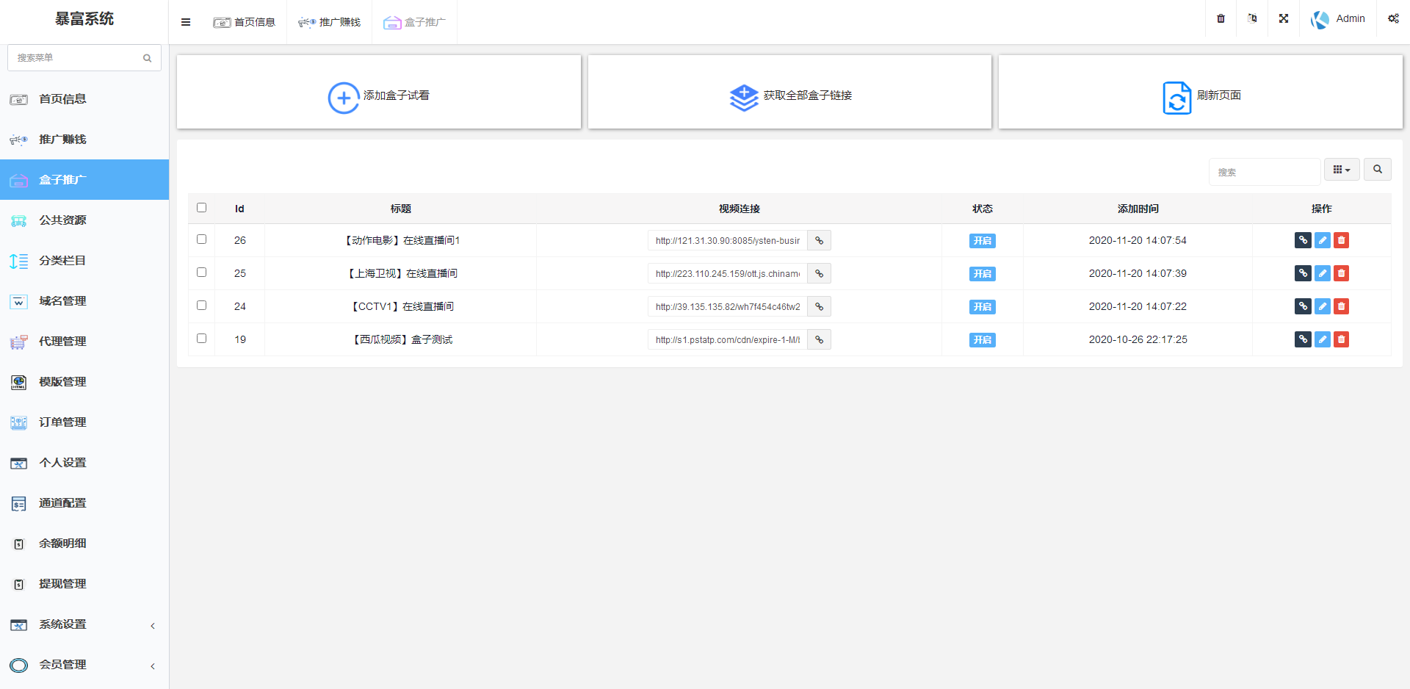Viewport: 1410px width, 689px height.
Task: Click the table search magnifier button
Action: tap(1377, 170)
